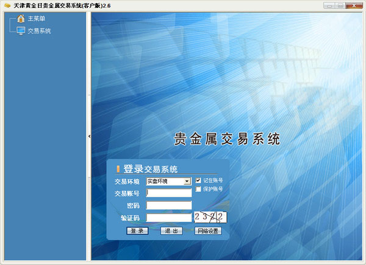The image size is (366, 265).
Task: Click the gold bar icon in title bar
Action: click(6, 5)
